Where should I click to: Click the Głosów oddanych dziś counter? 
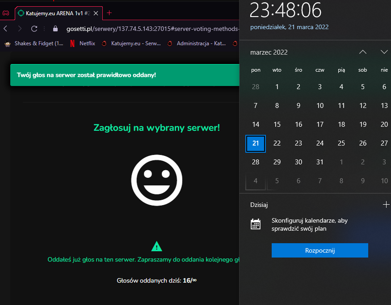156,280
